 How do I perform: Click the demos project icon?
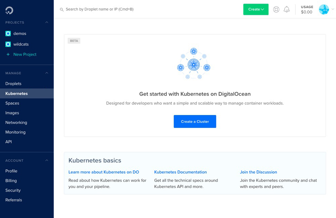pyautogui.click(x=8, y=34)
